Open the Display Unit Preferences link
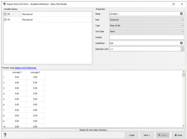 [x=26, y=68]
